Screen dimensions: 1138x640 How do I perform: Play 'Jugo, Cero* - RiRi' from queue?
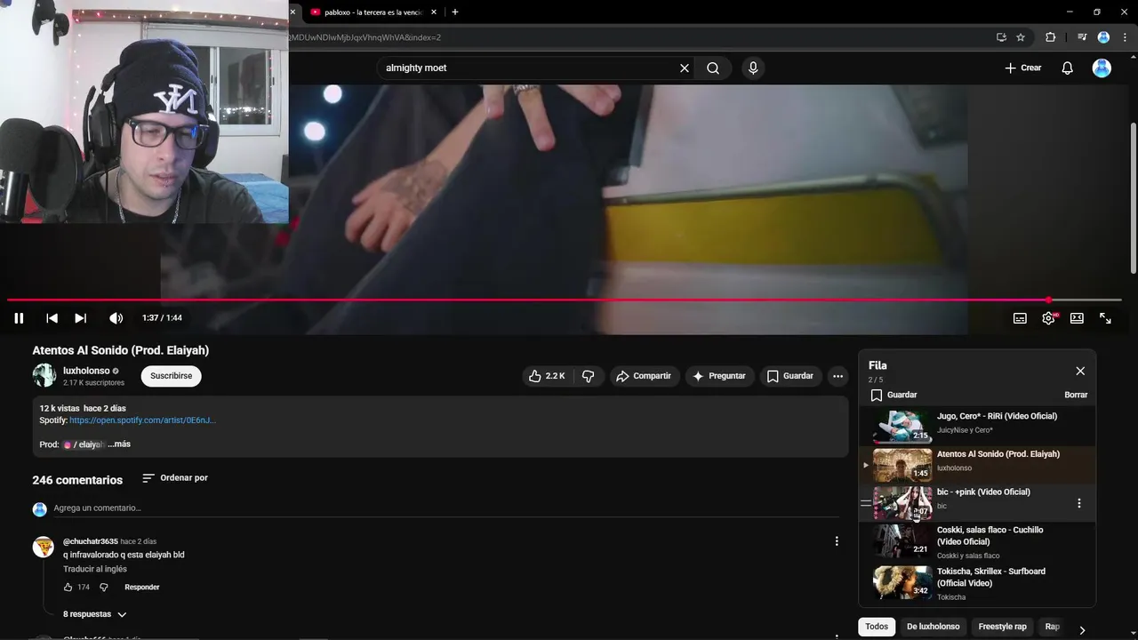[x=977, y=426]
